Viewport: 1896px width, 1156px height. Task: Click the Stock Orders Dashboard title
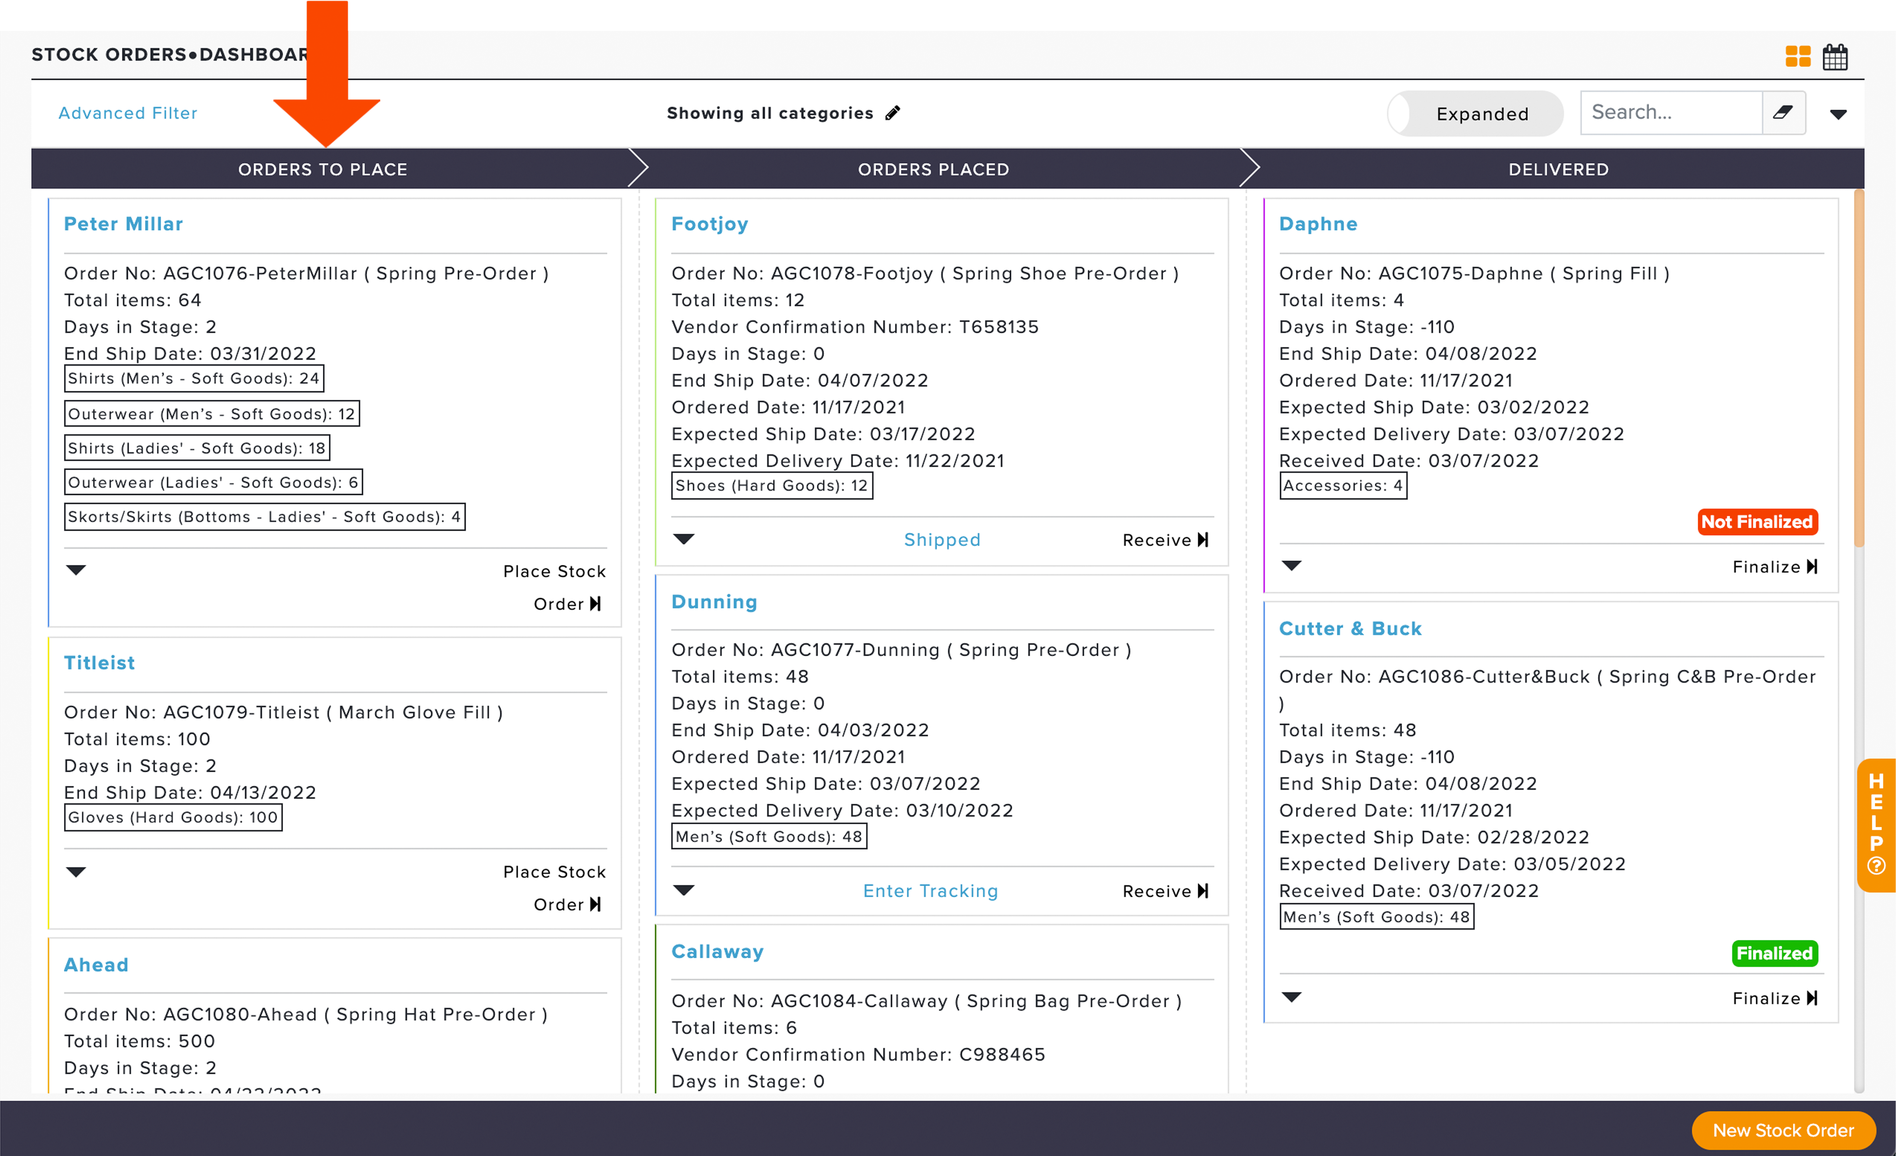pos(169,54)
